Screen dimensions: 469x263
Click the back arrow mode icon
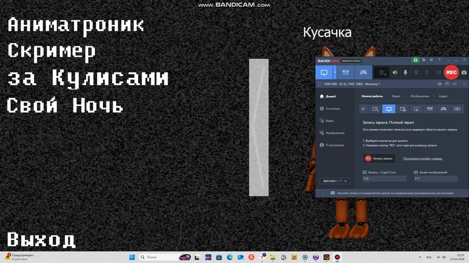(364, 109)
